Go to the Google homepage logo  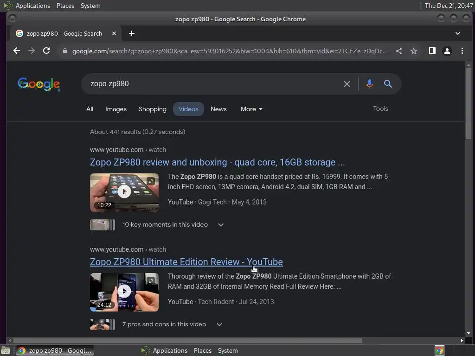[x=39, y=84]
